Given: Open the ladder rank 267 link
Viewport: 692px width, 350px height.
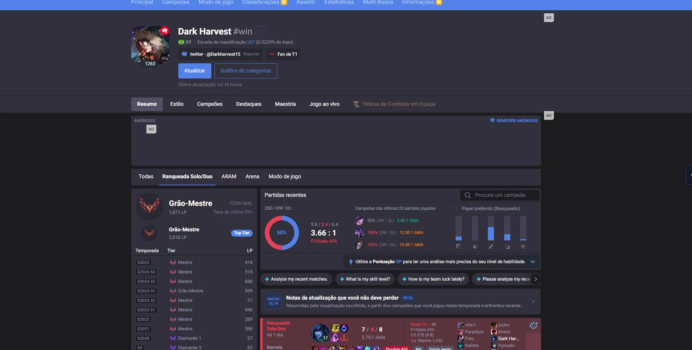Looking at the screenshot, I should point(251,42).
